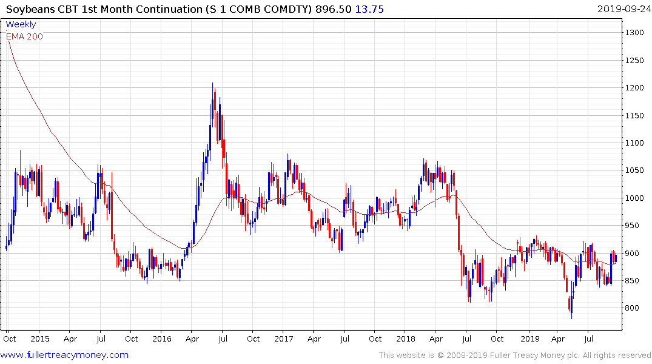Click the 1300 price axis label
The height and width of the screenshot is (364, 652).
coord(634,33)
